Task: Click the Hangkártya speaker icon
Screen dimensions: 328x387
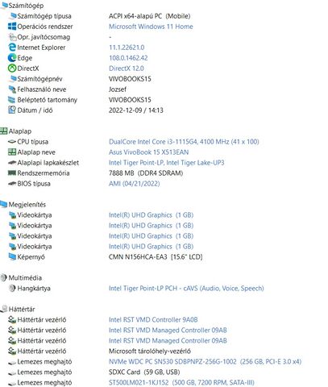Action: click(x=12, y=288)
